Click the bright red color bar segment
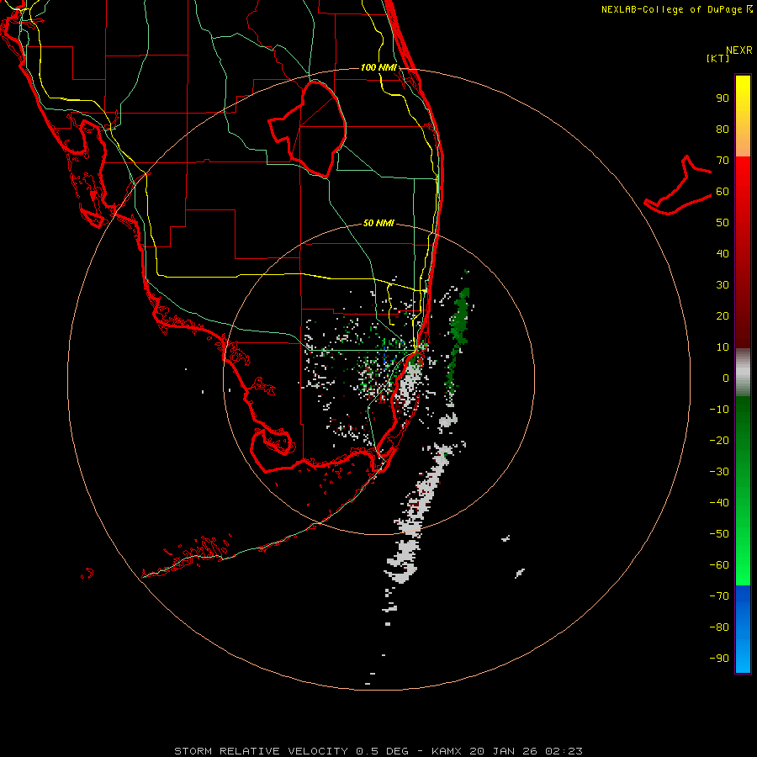This screenshot has width=757, height=757. [743, 169]
